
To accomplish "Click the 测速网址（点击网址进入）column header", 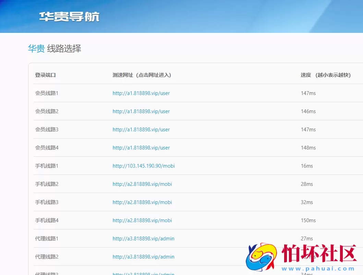I will tap(141, 75).
